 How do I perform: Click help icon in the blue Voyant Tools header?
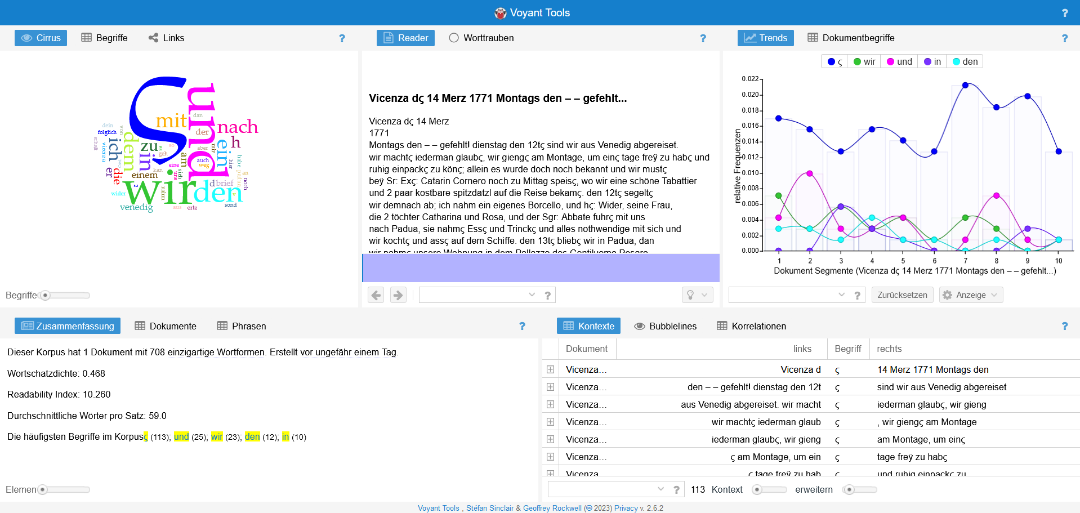coord(1064,13)
